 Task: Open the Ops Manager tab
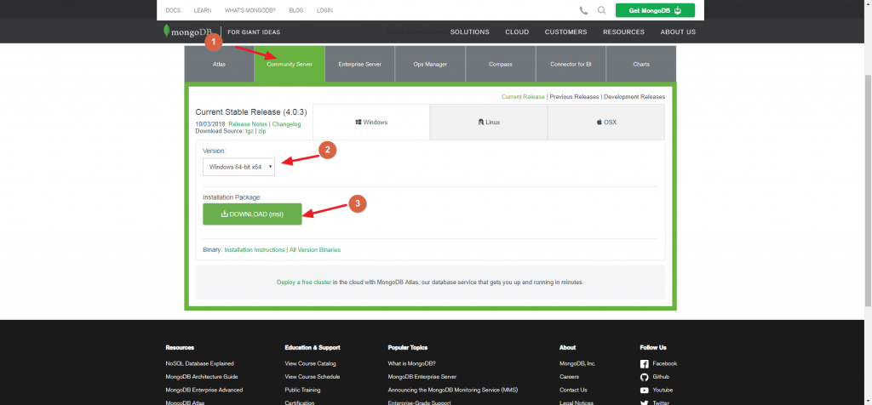tap(430, 65)
